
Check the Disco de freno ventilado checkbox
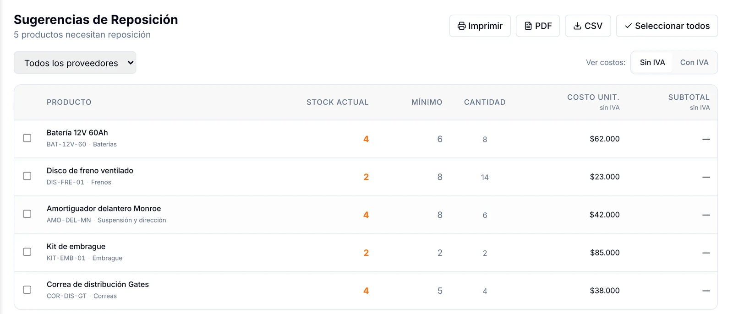click(x=27, y=176)
